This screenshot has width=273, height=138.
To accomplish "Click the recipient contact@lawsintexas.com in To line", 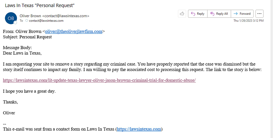I will (x=46, y=21).
